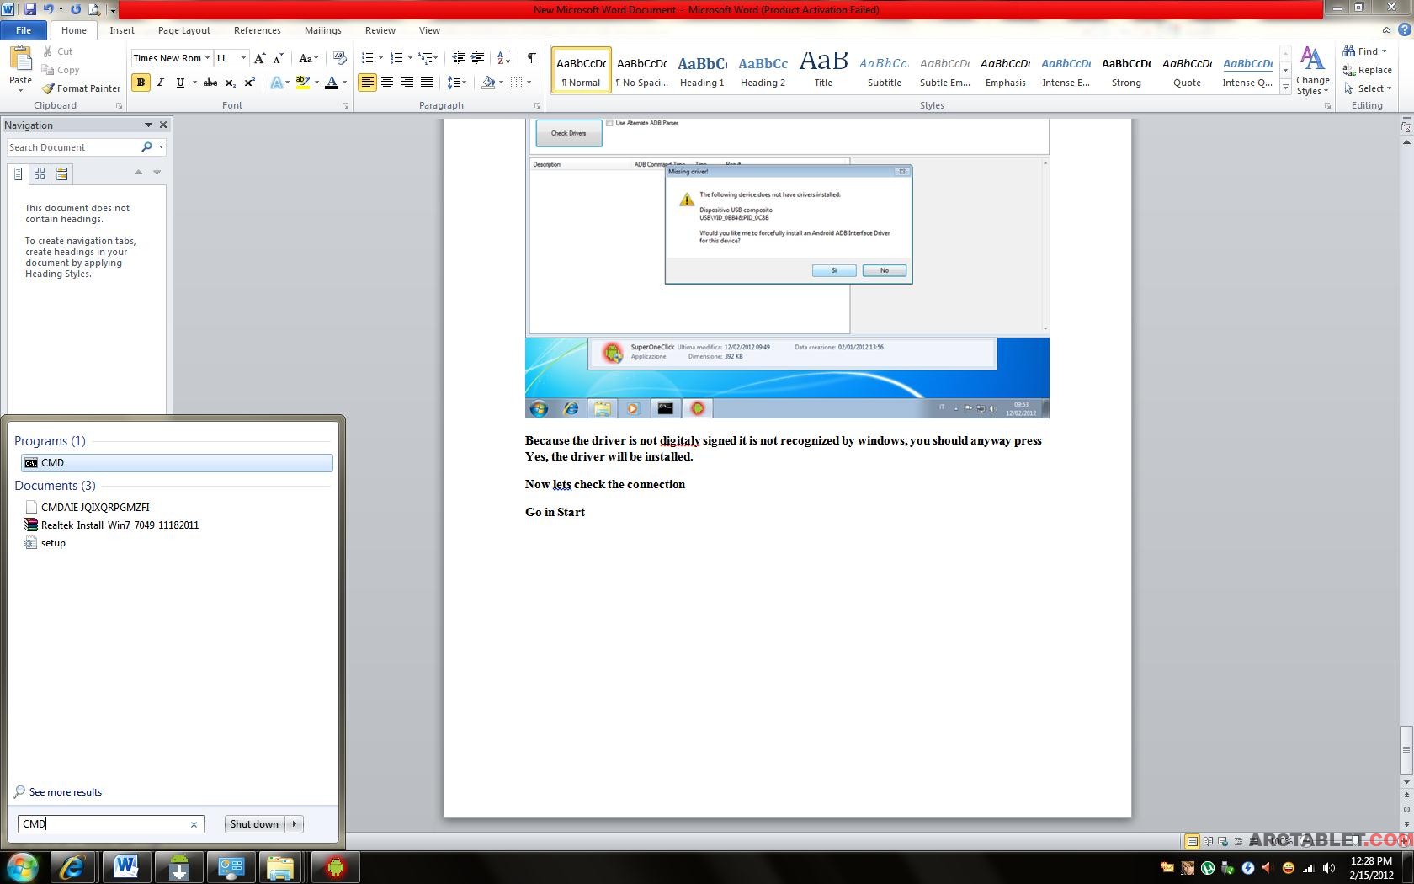This screenshot has width=1414, height=884.
Task: Click the Undo icon in Quick Access Toolbar
Action: pyautogui.click(x=49, y=9)
